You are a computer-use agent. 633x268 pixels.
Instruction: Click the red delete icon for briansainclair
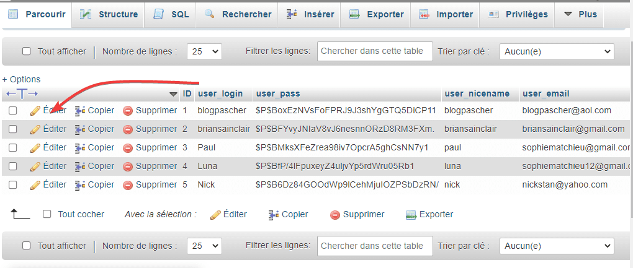point(128,129)
